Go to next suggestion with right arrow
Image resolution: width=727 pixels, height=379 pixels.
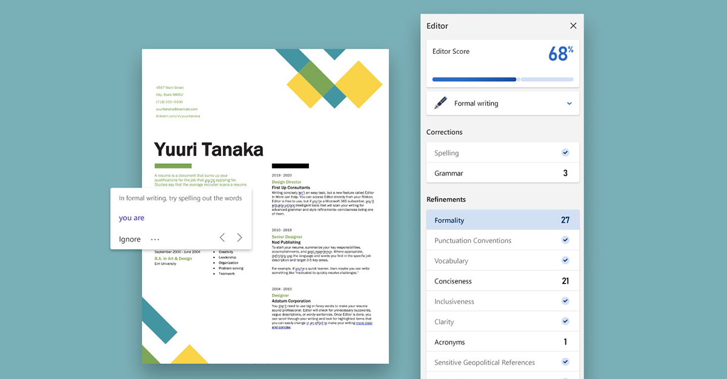239,238
